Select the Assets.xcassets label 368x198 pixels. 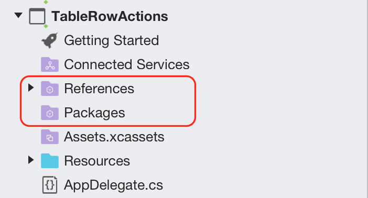[114, 137]
